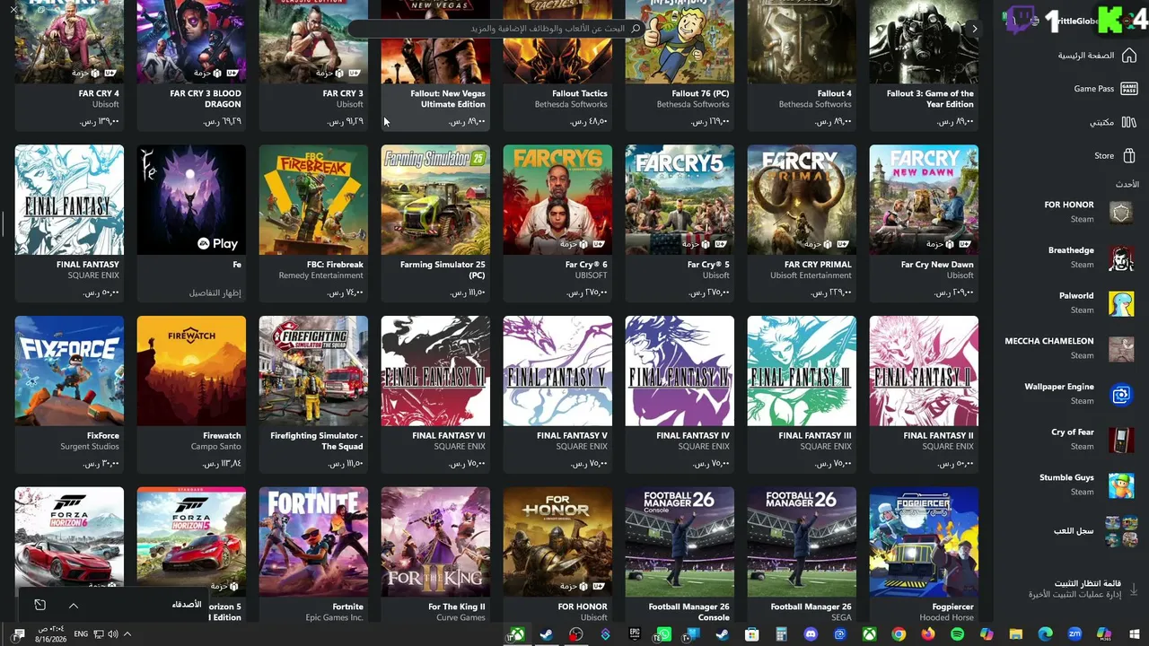Screen dimensions: 1149x646
Task: Open the FAR CRY PRIMAL game card
Action: (x=802, y=223)
